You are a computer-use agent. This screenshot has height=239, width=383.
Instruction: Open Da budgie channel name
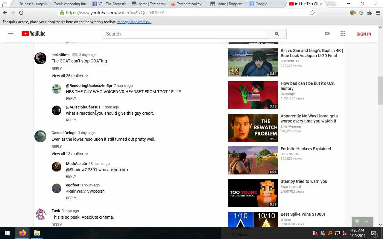point(288,94)
